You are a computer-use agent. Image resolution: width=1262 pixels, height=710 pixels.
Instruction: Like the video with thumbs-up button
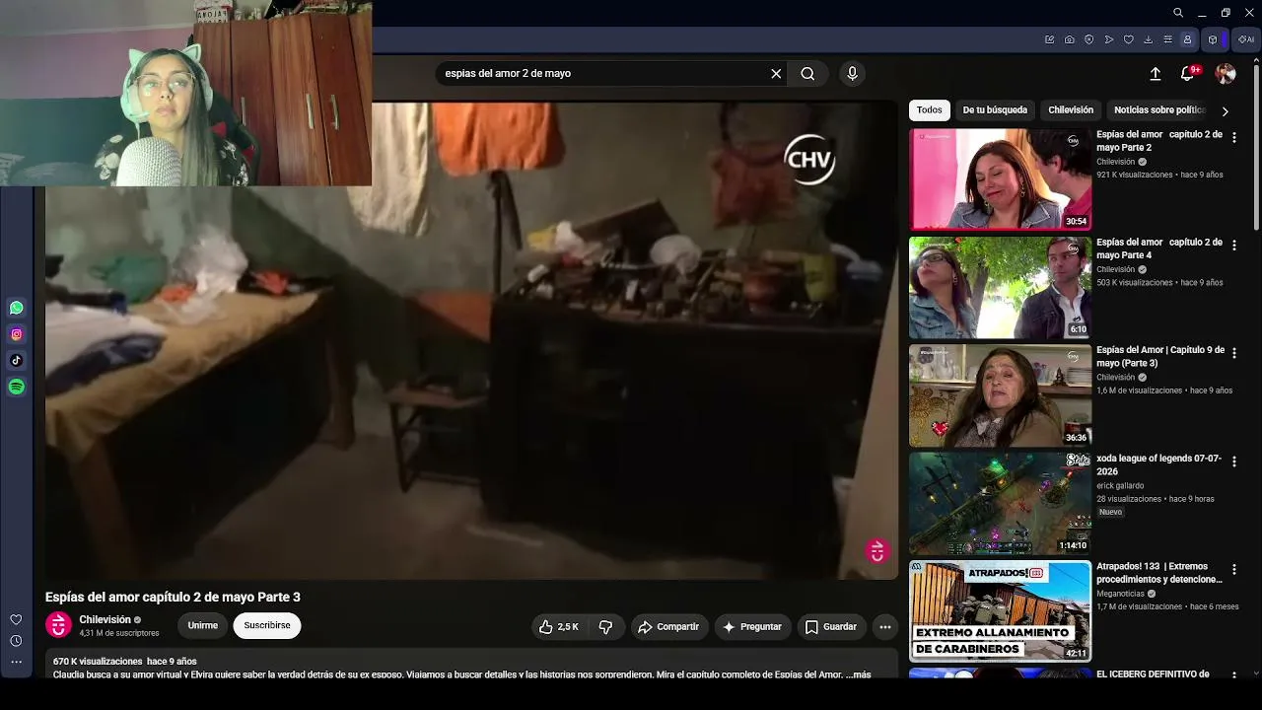[x=558, y=626]
